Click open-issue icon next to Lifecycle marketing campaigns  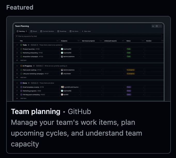tap(21, 74)
